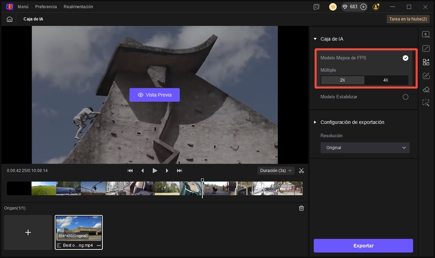The image size is (435, 258).
Task: Open more options on Best o...ng.mp4
Action: (x=98, y=246)
